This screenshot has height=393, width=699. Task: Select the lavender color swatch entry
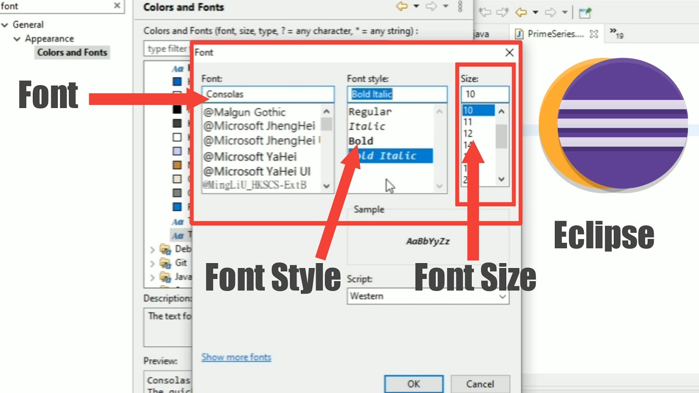point(177,151)
